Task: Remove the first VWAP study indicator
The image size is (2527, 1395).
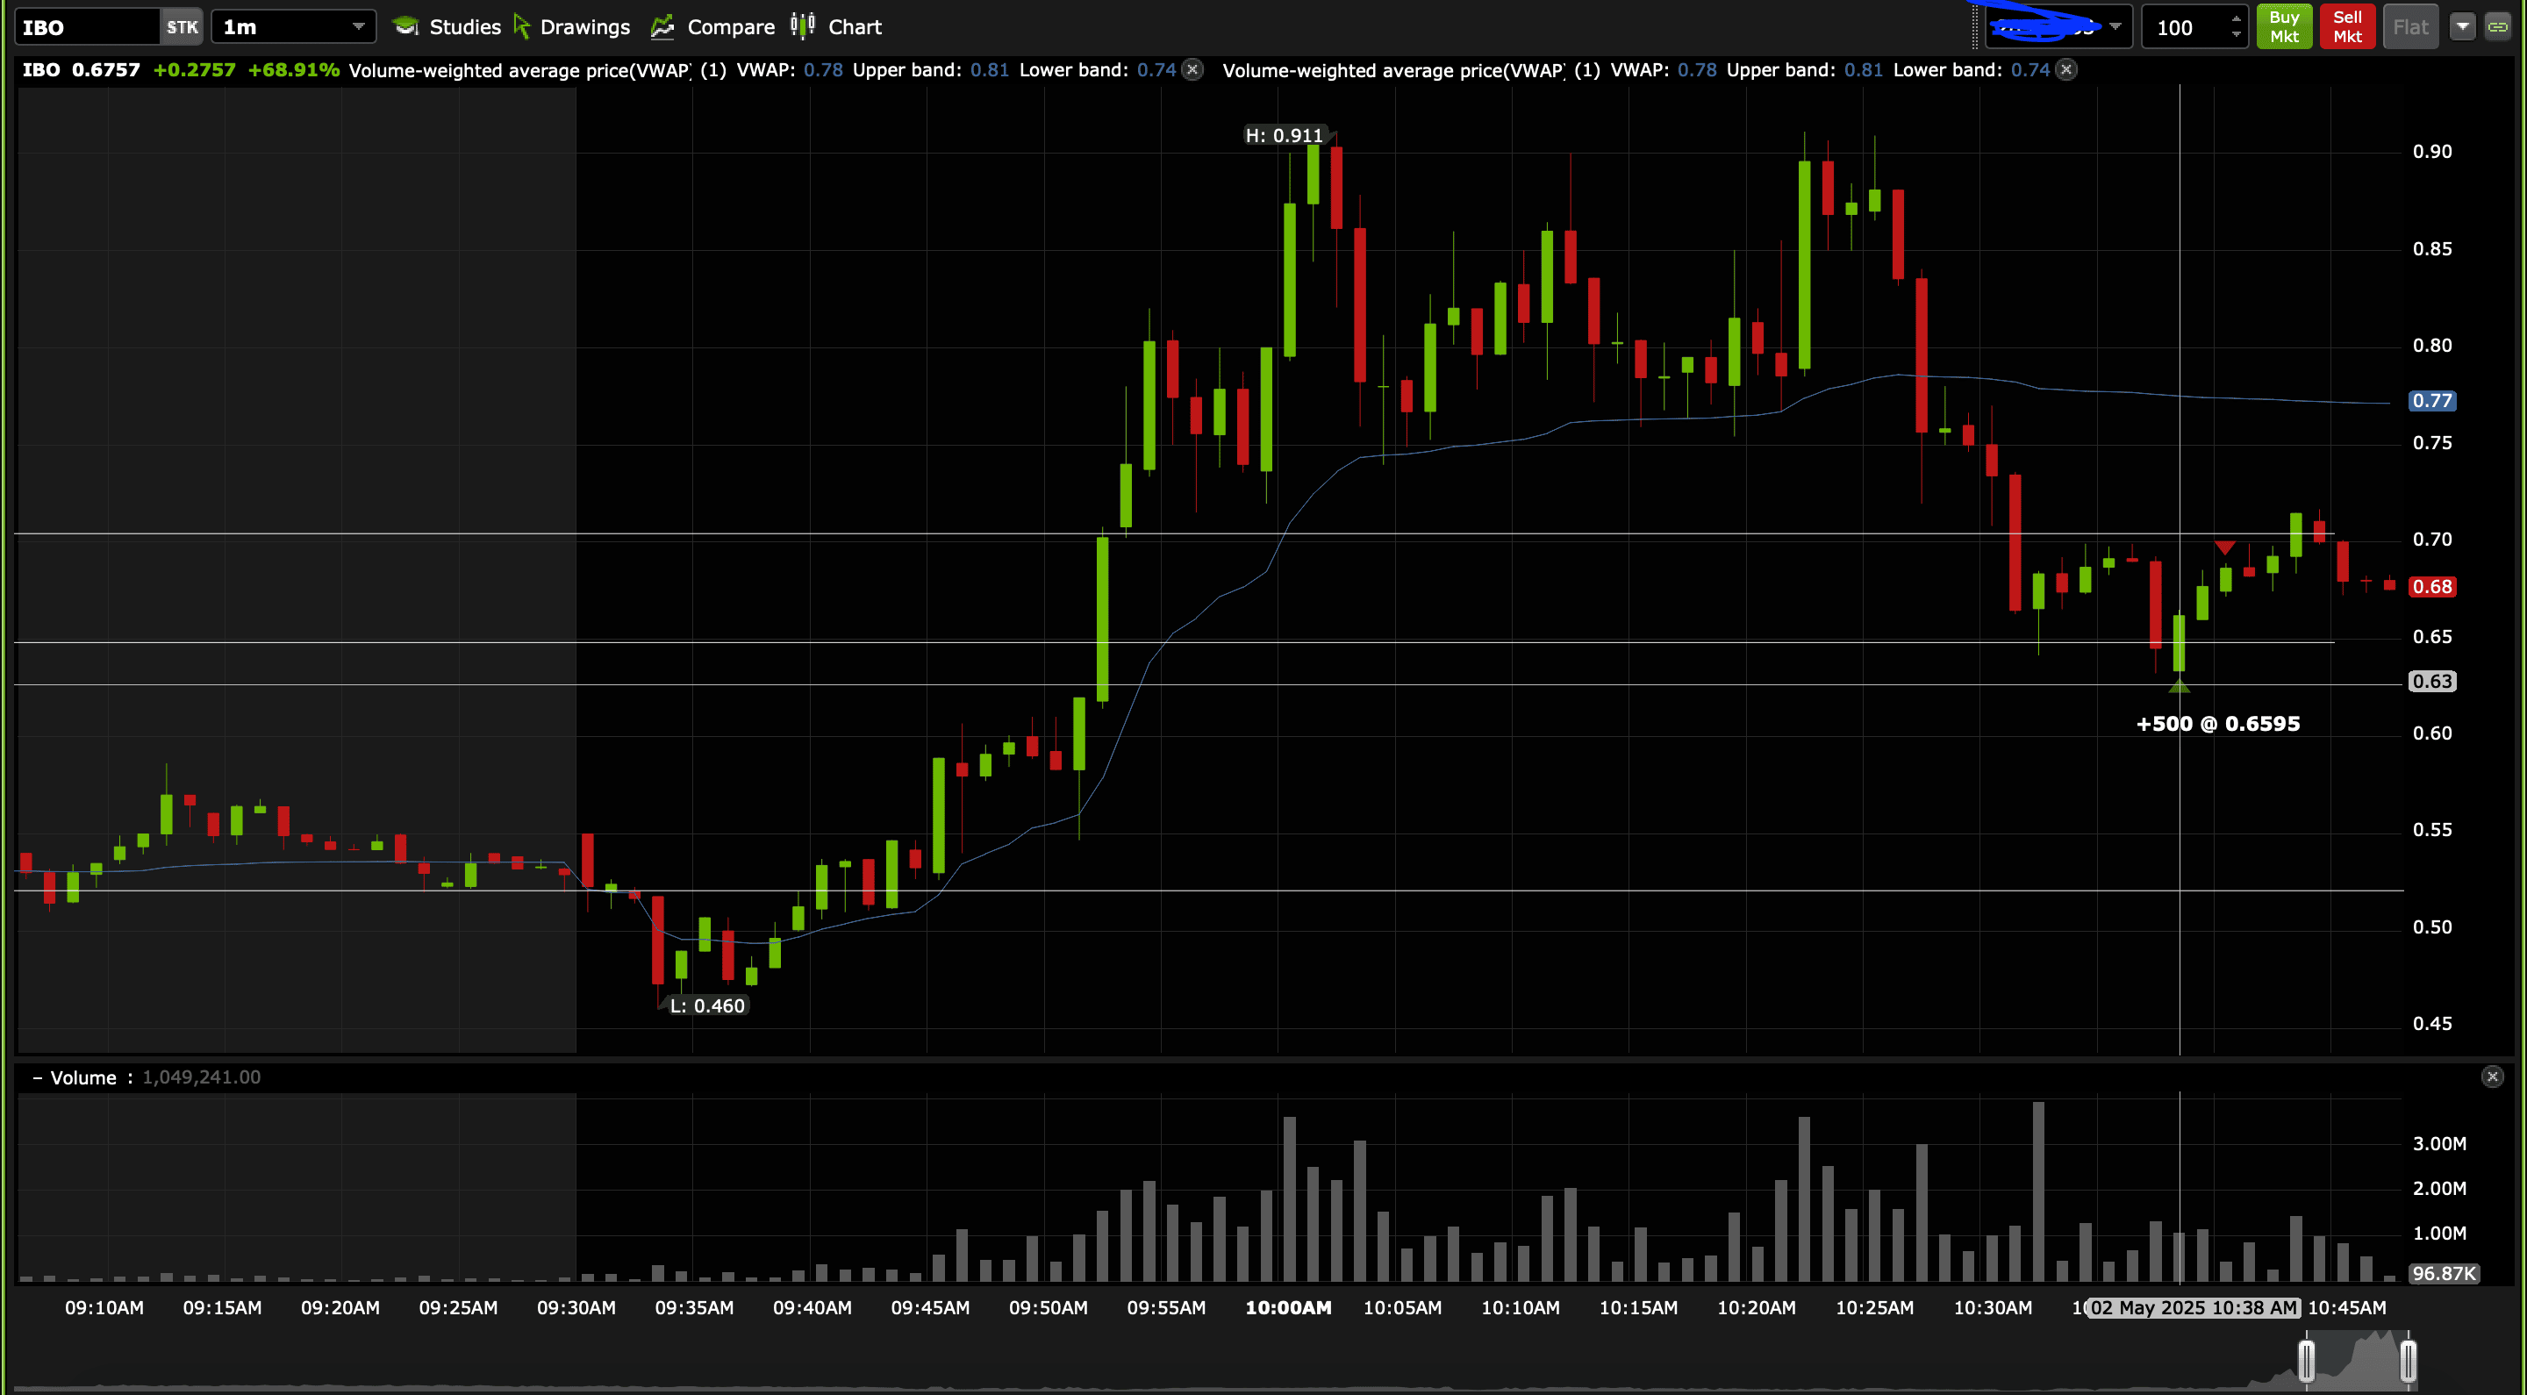Action: 1193,69
